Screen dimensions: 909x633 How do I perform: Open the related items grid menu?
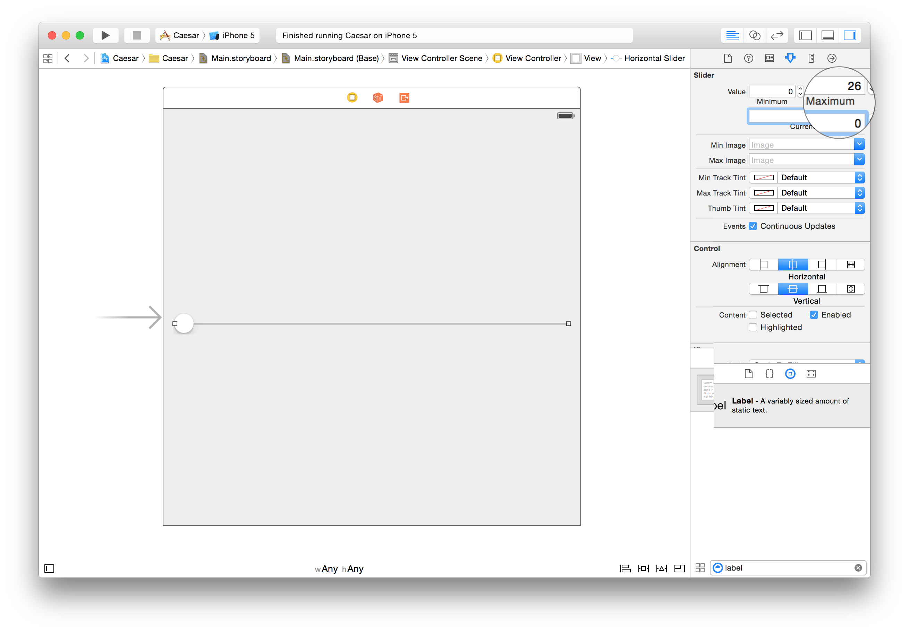pyautogui.click(x=48, y=59)
